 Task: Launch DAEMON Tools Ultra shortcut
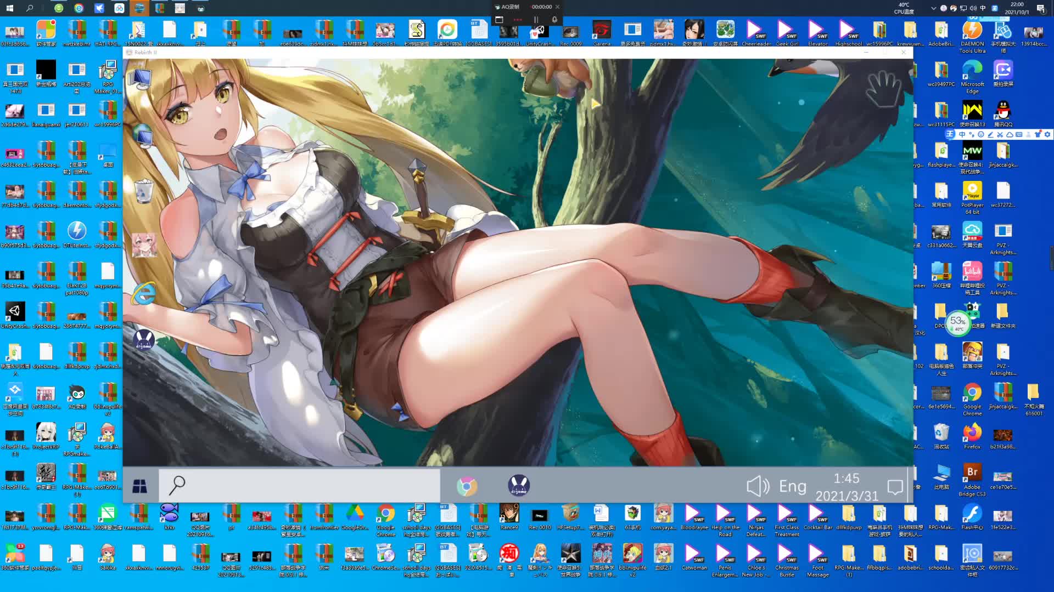(972, 36)
